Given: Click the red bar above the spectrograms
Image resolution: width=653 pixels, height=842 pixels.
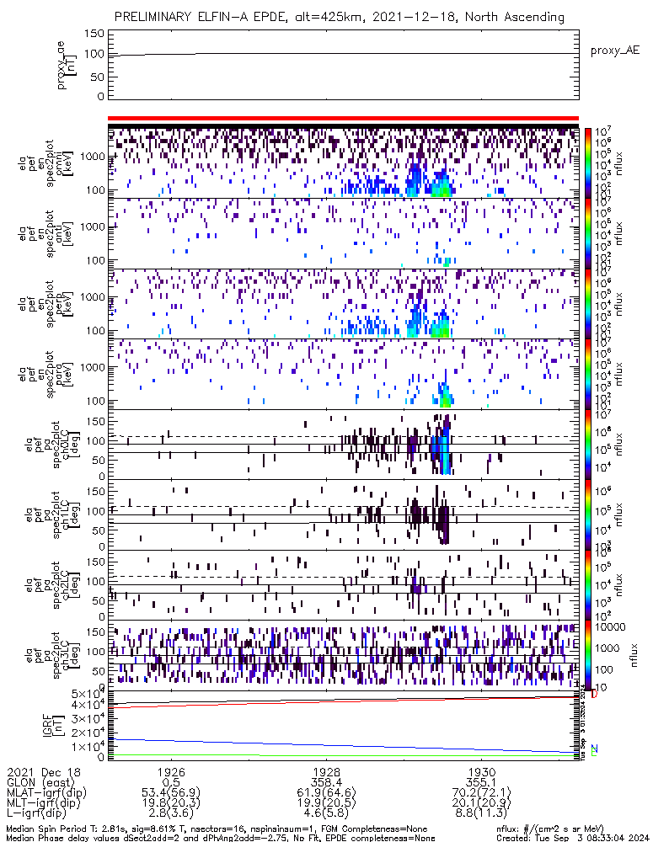Looking at the screenshot, I should tap(344, 118).
